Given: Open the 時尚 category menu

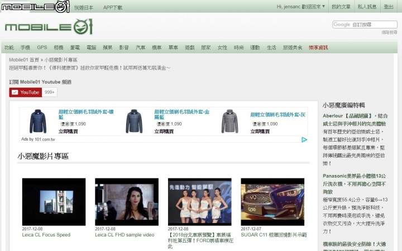Looking at the screenshot, I should point(239,47).
